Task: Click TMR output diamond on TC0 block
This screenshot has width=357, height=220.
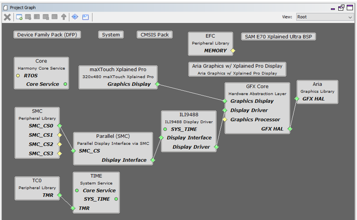Action: tap(60, 195)
